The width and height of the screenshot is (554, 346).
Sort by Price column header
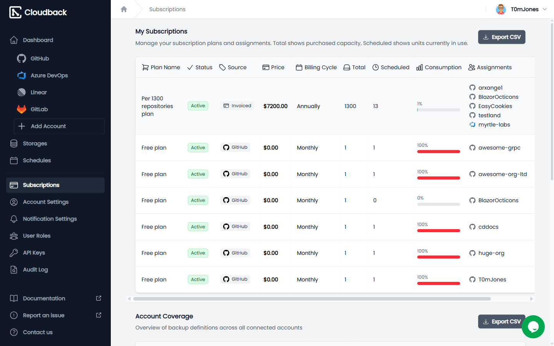(274, 67)
